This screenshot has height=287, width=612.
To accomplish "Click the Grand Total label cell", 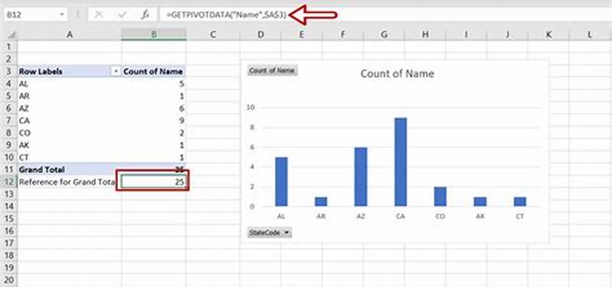I will (x=70, y=169).
